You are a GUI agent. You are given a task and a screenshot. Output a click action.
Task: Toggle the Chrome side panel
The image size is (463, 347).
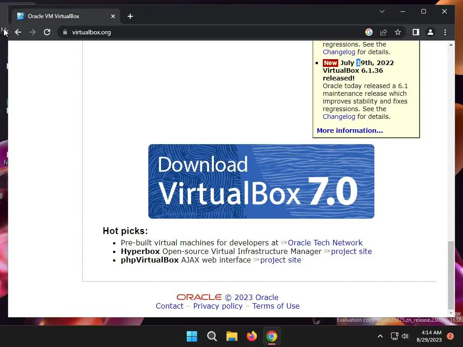[416, 32]
